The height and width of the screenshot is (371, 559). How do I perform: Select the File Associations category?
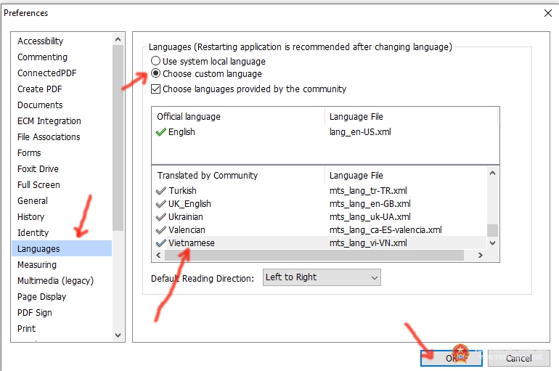click(x=49, y=136)
